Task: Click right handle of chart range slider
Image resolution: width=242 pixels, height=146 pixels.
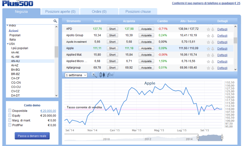Action: tap(222, 137)
